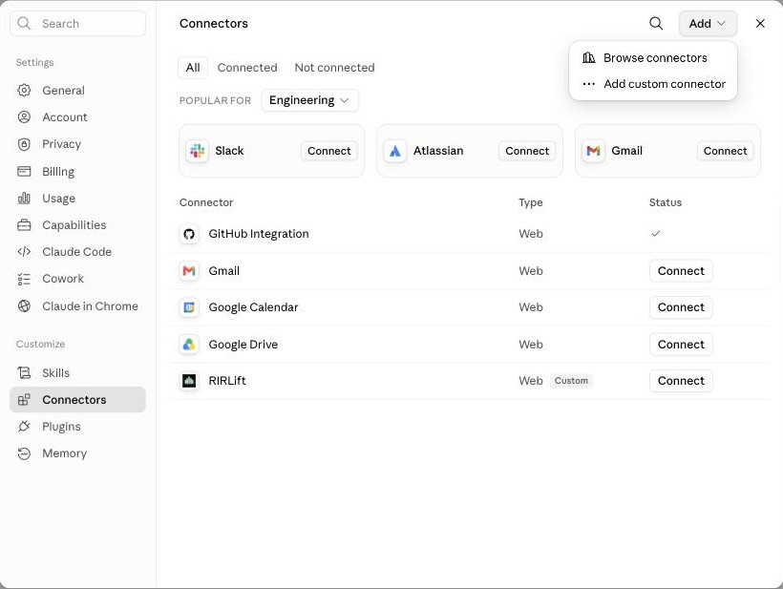This screenshot has height=589, width=783.
Task: Switch to the Connected filter tab
Action: click(x=247, y=68)
